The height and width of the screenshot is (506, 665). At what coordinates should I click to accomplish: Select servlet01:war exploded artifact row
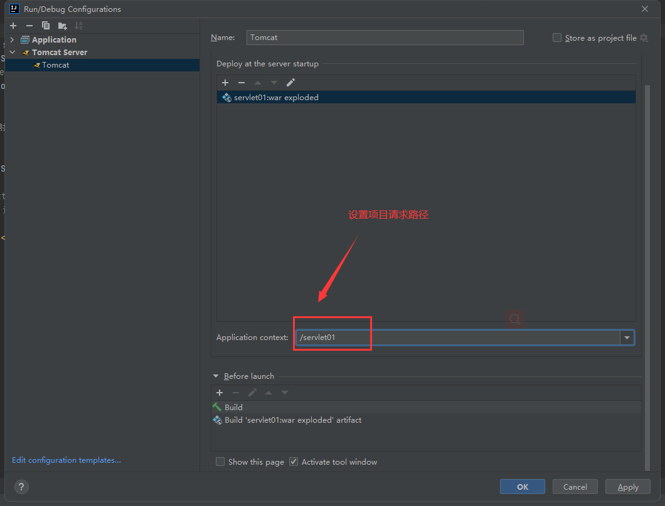(426, 98)
